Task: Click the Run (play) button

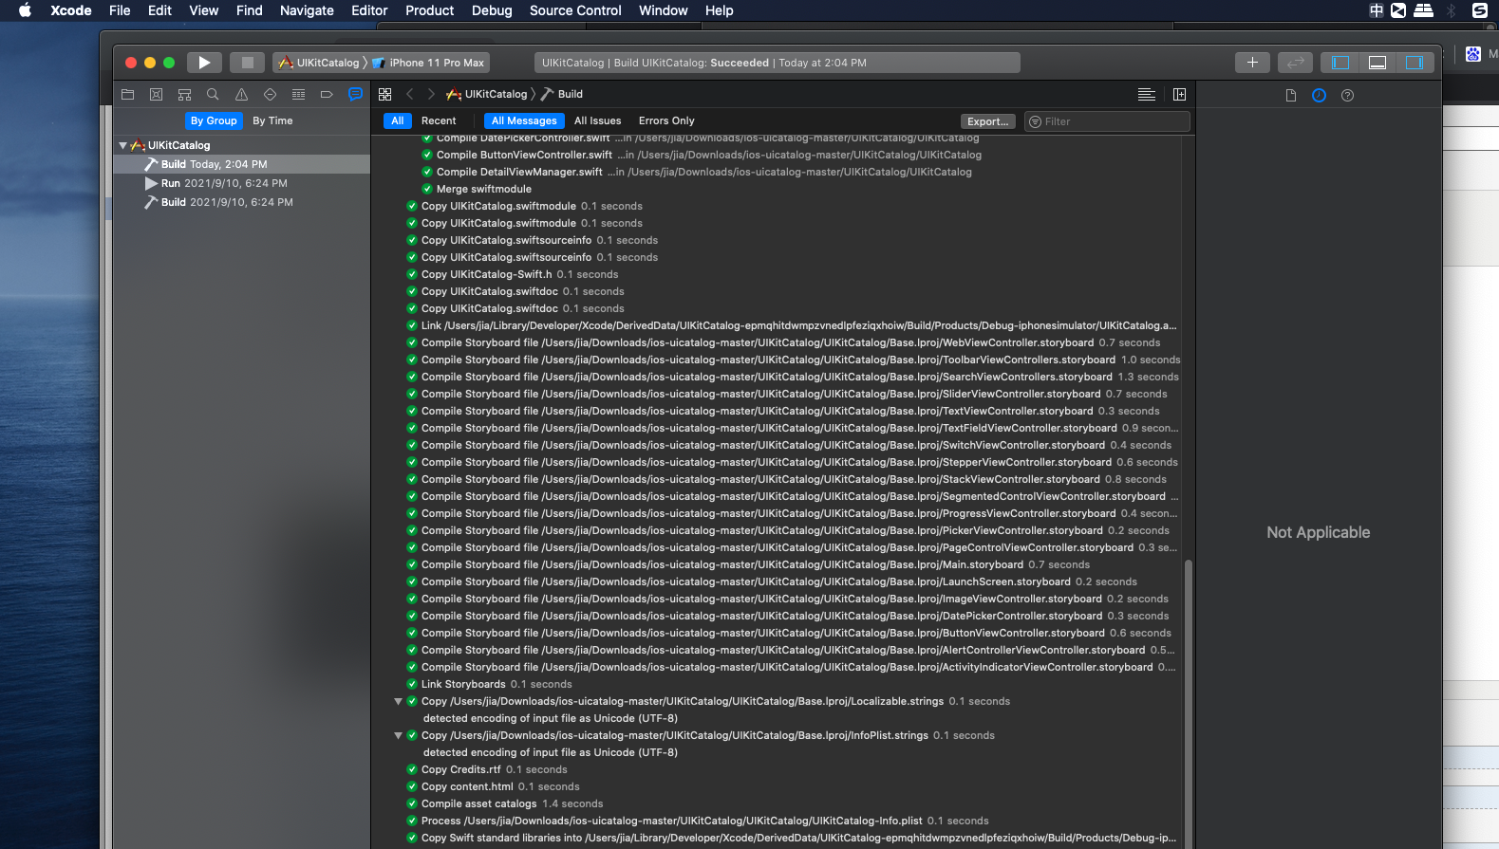Action: click(204, 63)
